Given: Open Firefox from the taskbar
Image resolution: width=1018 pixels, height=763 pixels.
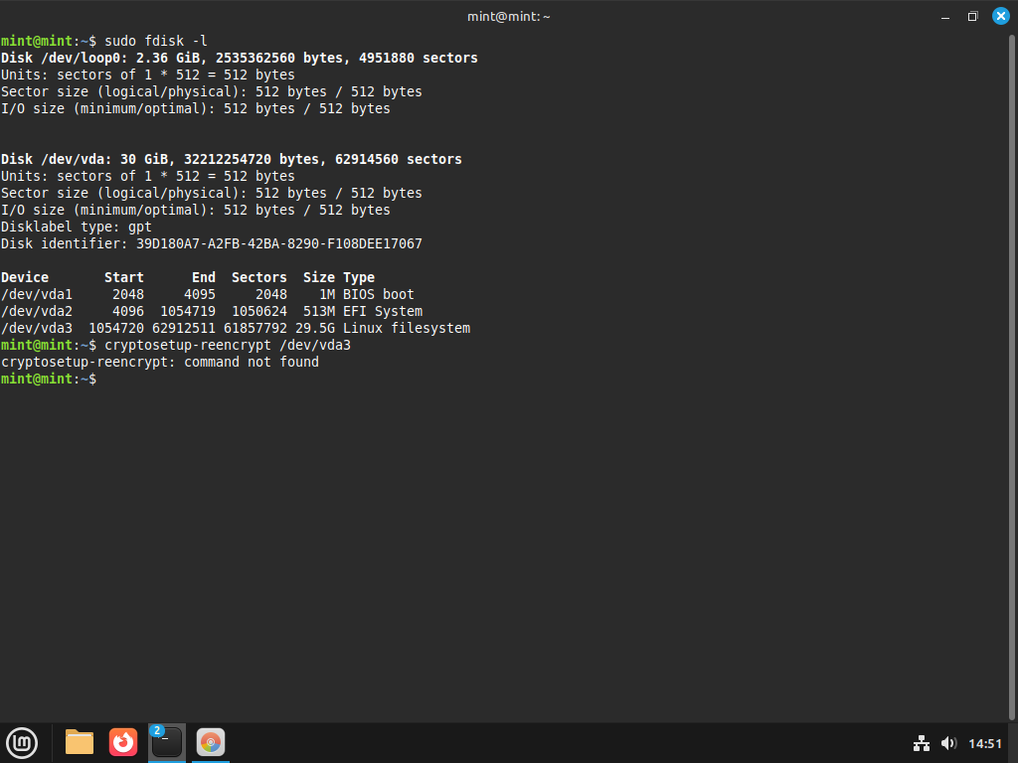Looking at the screenshot, I should coord(123,742).
